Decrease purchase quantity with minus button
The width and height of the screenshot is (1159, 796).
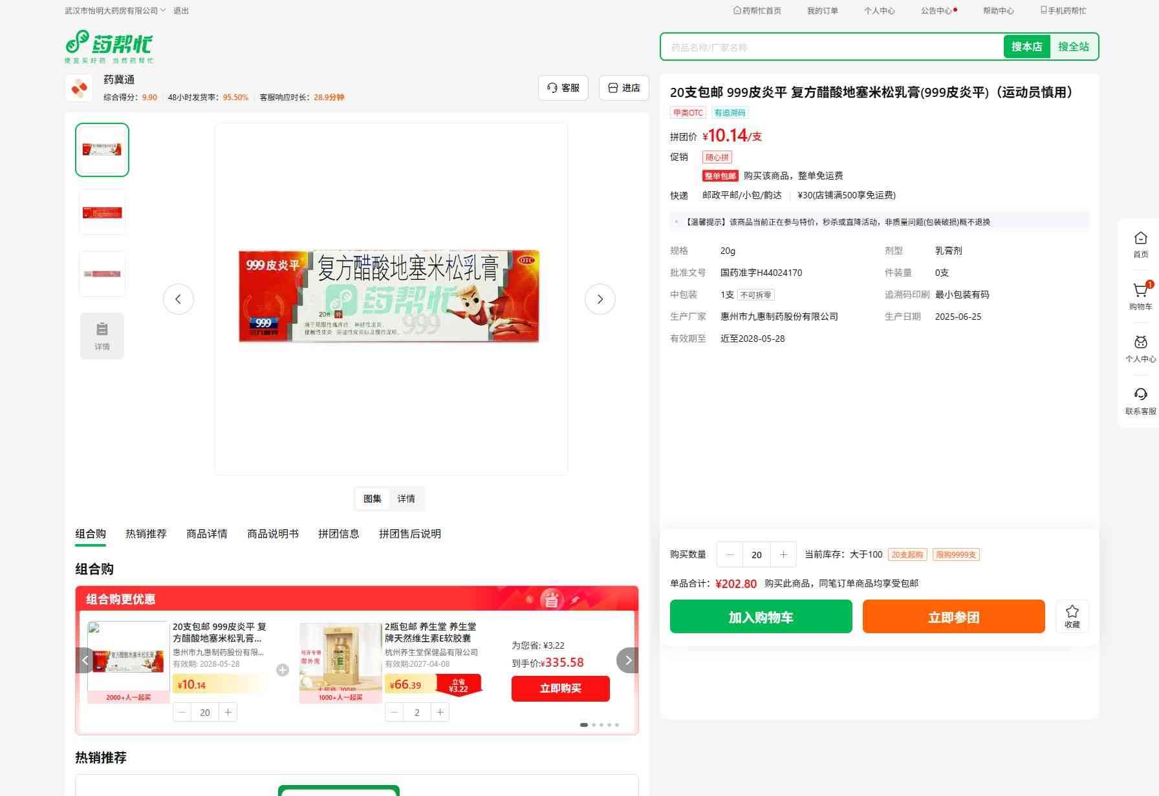[x=730, y=554]
